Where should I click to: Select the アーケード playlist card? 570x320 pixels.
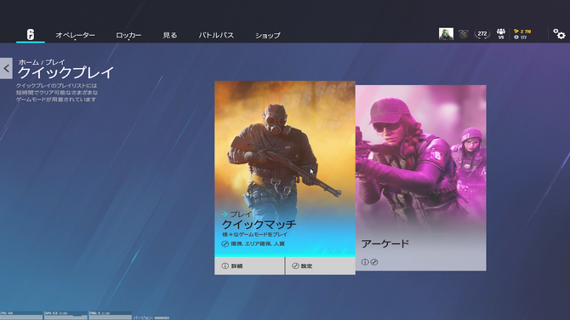point(420,178)
